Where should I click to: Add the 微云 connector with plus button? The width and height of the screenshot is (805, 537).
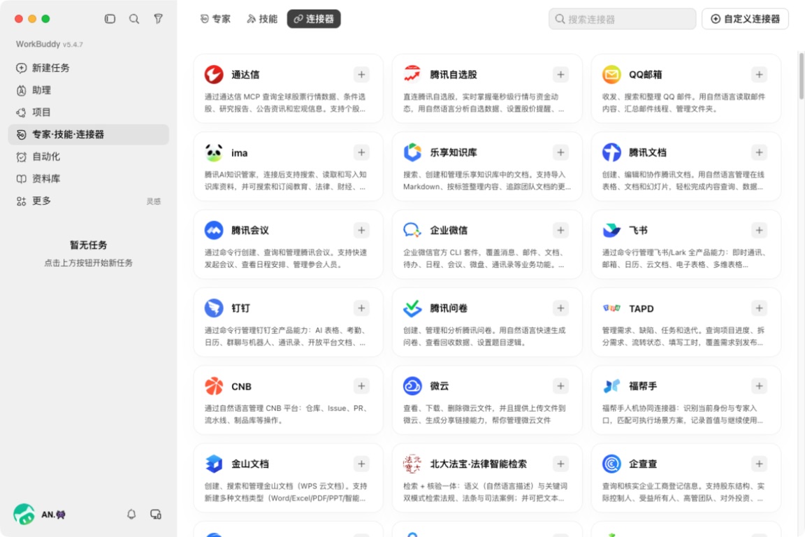click(560, 386)
